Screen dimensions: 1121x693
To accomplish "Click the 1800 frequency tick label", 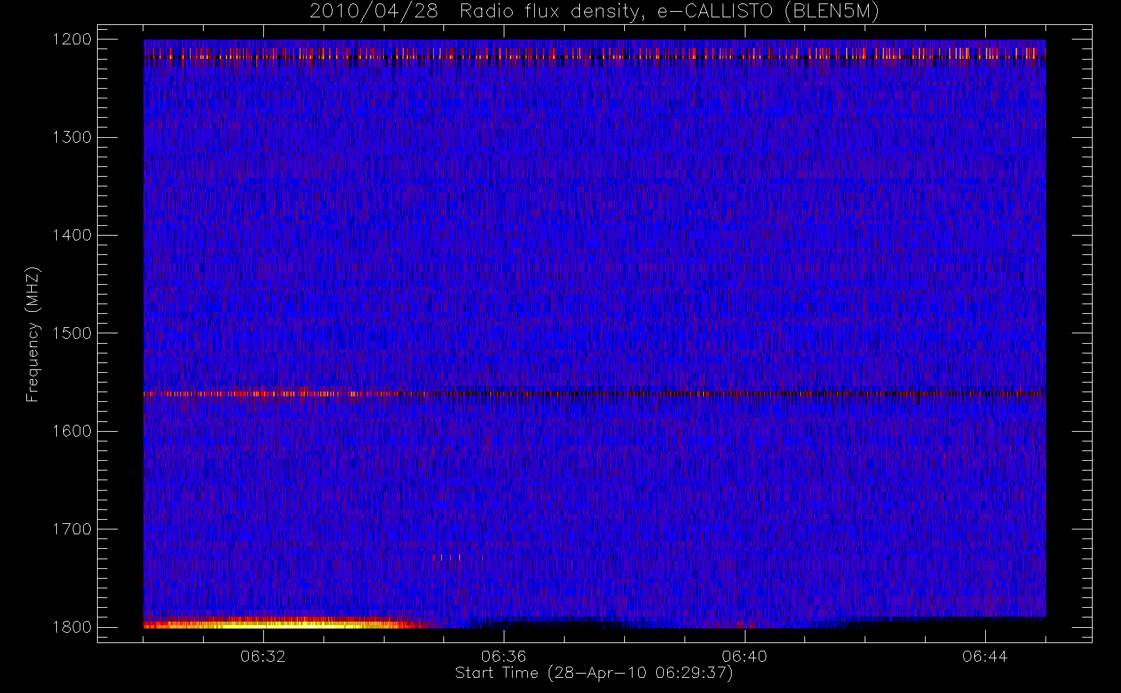I will (x=72, y=627).
